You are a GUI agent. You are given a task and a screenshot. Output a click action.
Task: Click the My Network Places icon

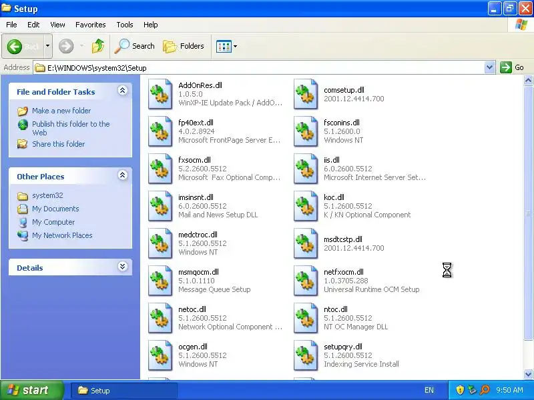point(23,235)
